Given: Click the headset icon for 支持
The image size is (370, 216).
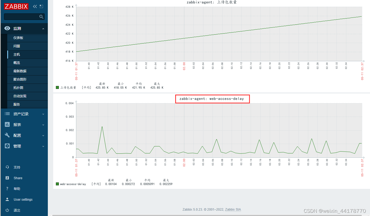Looking at the screenshot, I should click(7, 167).
